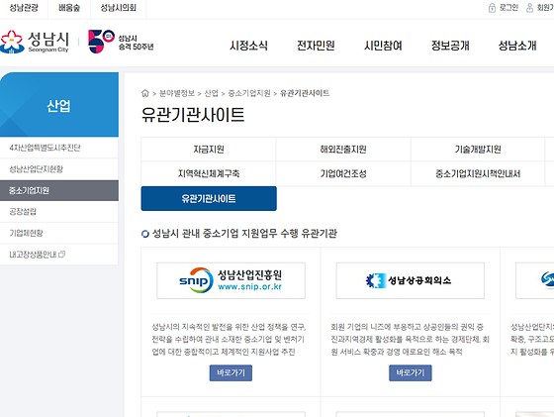
Task: Click the 성남시 관내 중소기업 지원업무 heading
Action: tap(244, 234)
